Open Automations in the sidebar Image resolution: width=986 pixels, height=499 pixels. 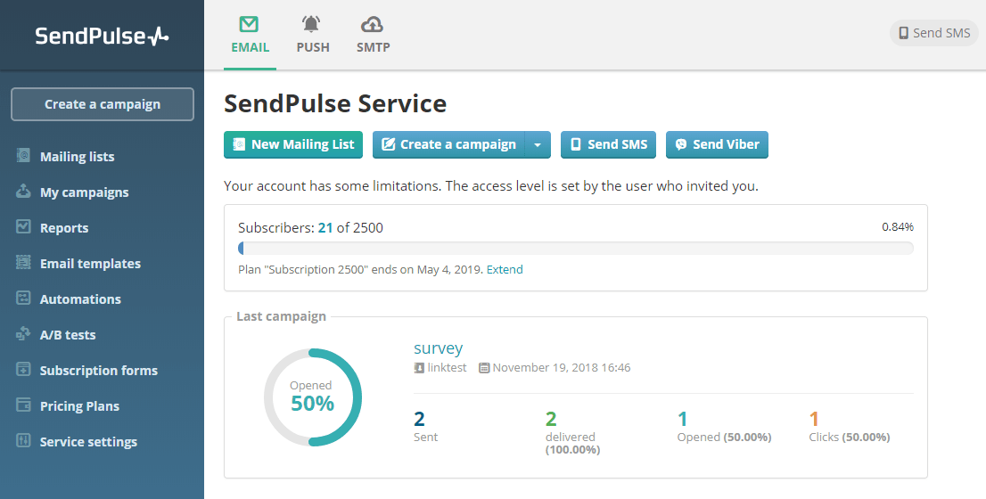[80, 299]
